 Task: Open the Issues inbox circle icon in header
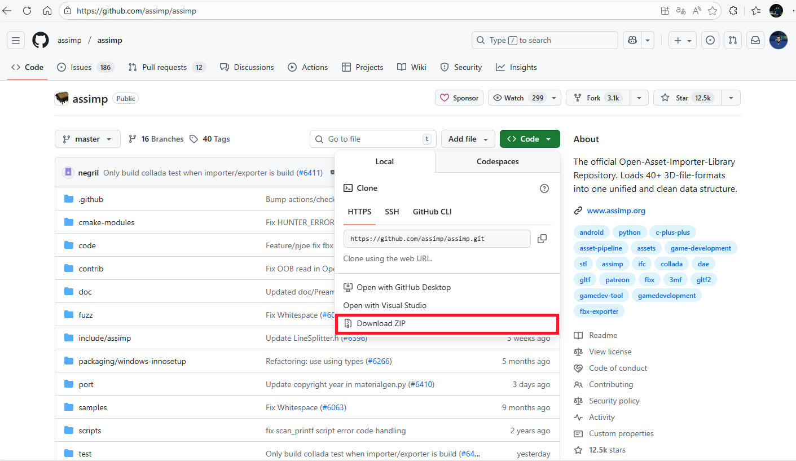[x=710, y=40]
